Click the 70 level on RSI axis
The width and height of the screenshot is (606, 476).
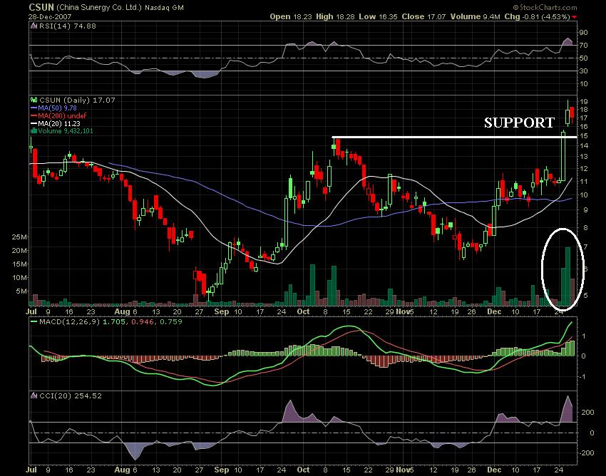(583, 46)
